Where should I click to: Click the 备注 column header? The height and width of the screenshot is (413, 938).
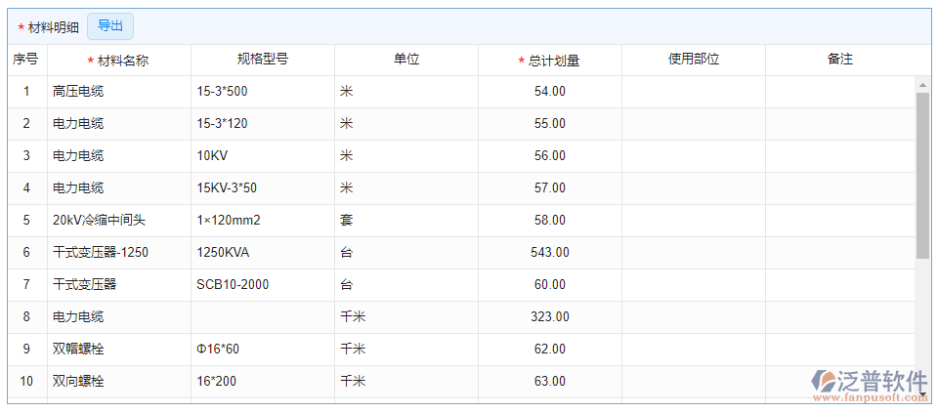click(840, 60)
